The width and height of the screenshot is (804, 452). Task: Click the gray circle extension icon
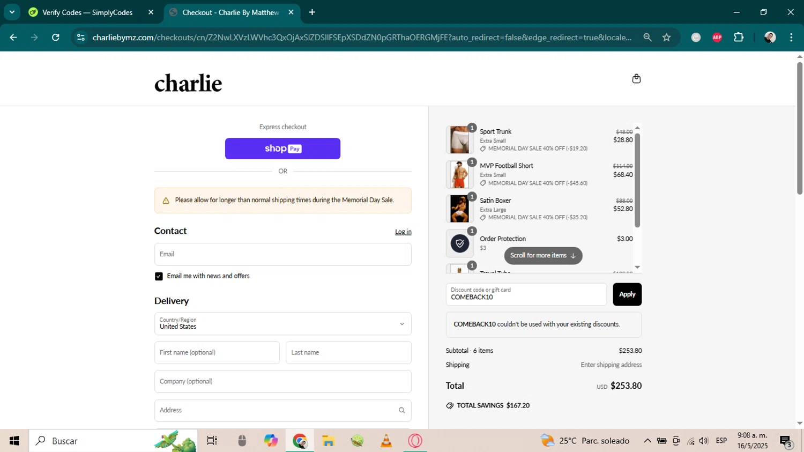696,38
